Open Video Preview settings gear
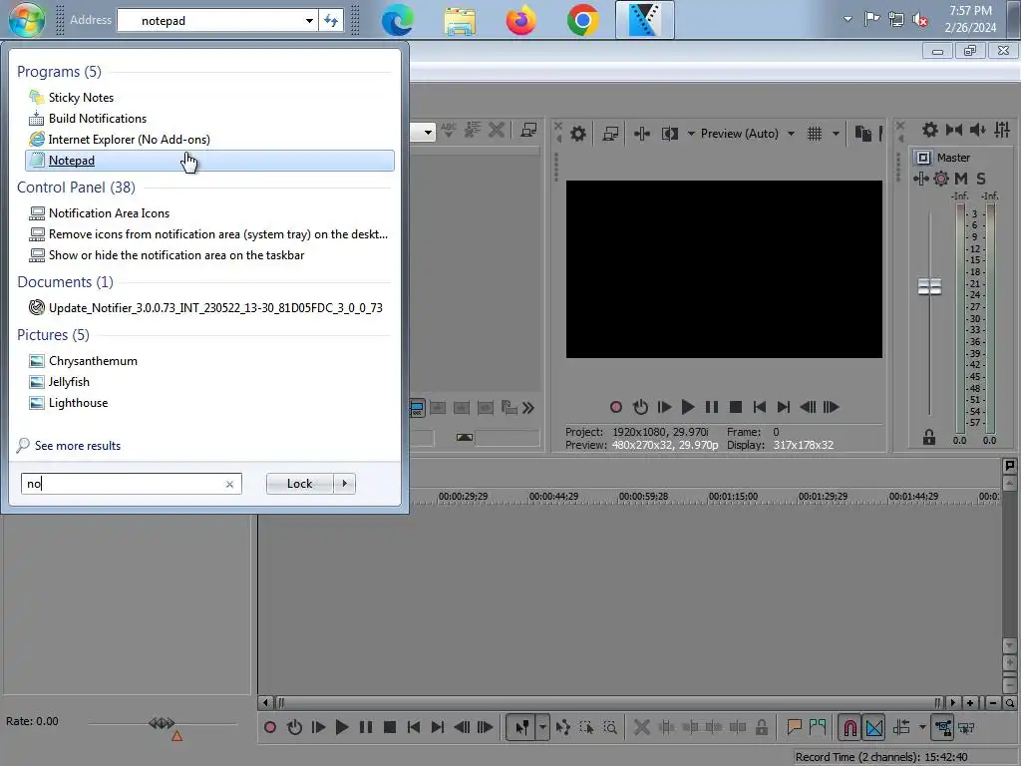The width and height of the screenshot is (1021, 766). point(577,134)
